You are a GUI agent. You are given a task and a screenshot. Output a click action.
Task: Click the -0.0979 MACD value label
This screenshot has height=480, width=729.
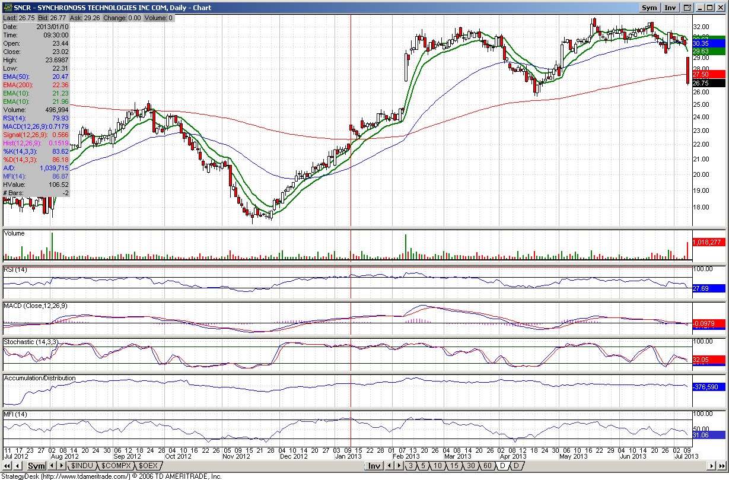click(709, 323)
